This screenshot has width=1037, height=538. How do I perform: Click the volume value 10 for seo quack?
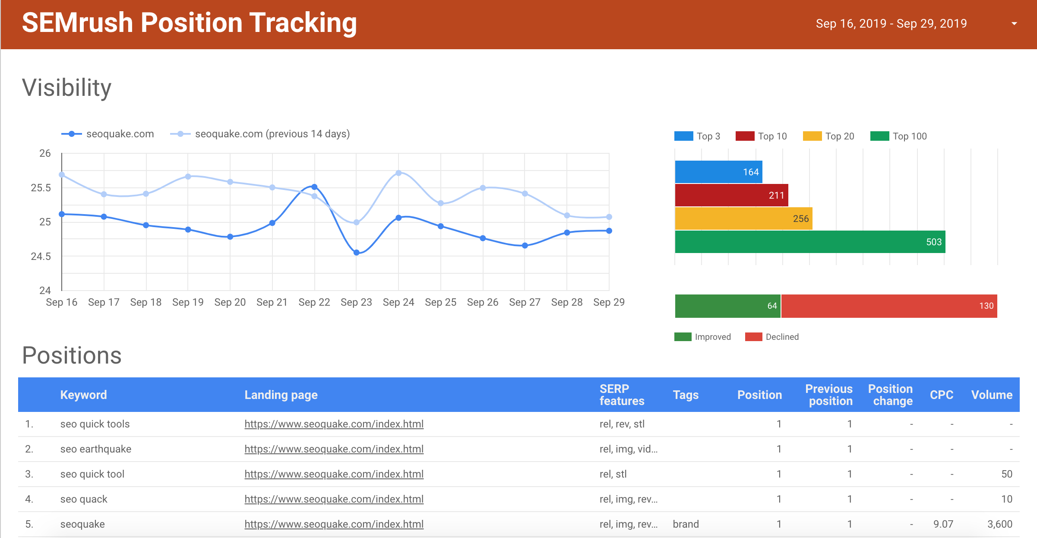click(1007, 499)
